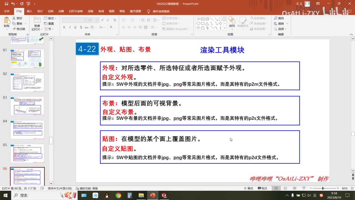Toggle strikethrough abc formatting
Image resolution: width=355 pixels, height=200 pixels.
pyautogui.click(x=87, y=27)
